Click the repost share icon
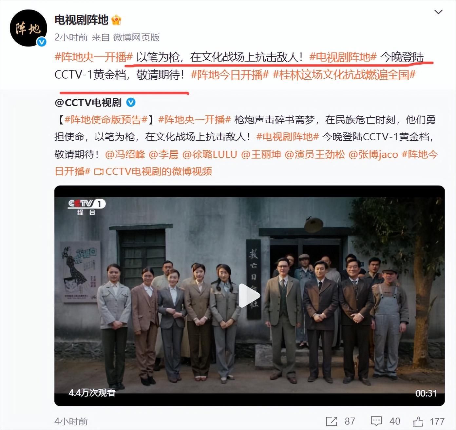Viewport: 456px width, 430px height. point(332,421)
